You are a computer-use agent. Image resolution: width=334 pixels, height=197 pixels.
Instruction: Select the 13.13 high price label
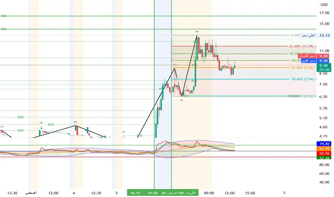coord(324,35)
